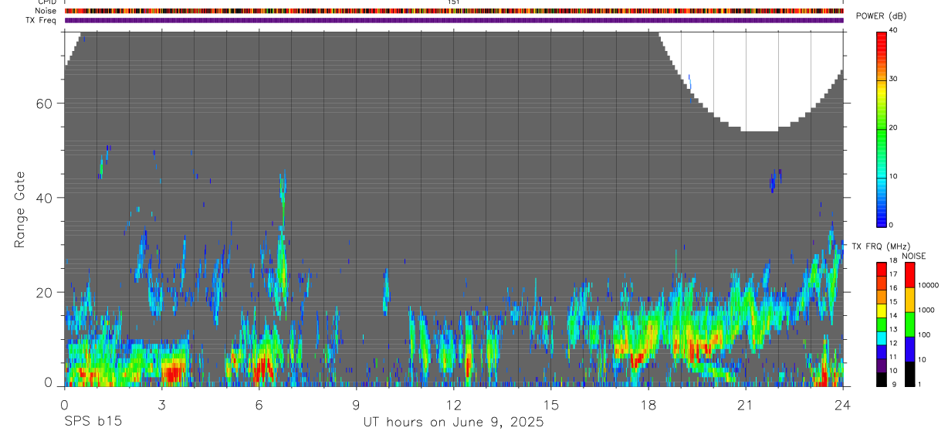Click the 10000 label on noise scale
Viewport: 948px width, 438px height.
click(929, 284)
